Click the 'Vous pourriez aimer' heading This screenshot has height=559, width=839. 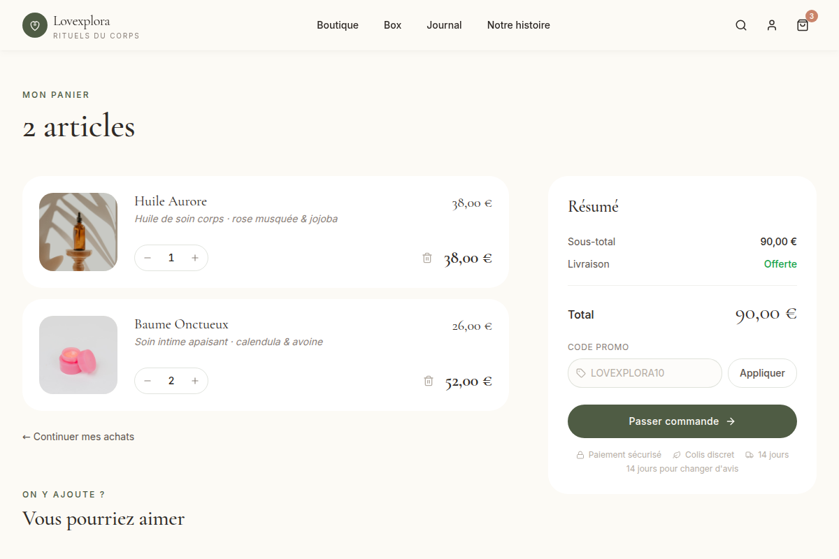103,518
